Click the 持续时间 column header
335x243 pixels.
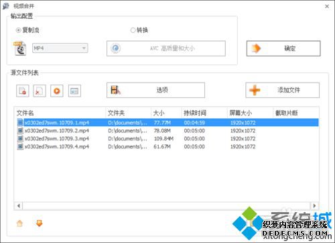pyautogui.click(x=204, y=113)
